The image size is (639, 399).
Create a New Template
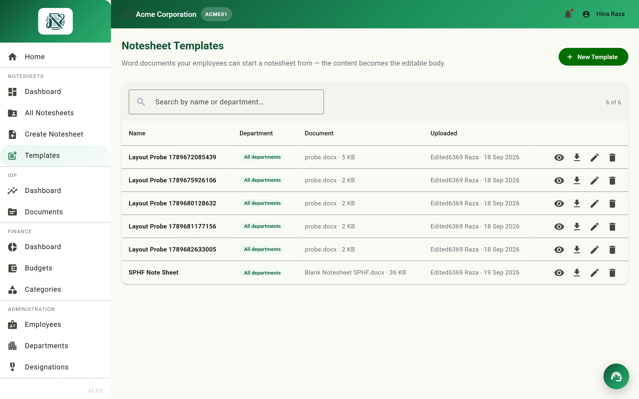tap(593, 57)
